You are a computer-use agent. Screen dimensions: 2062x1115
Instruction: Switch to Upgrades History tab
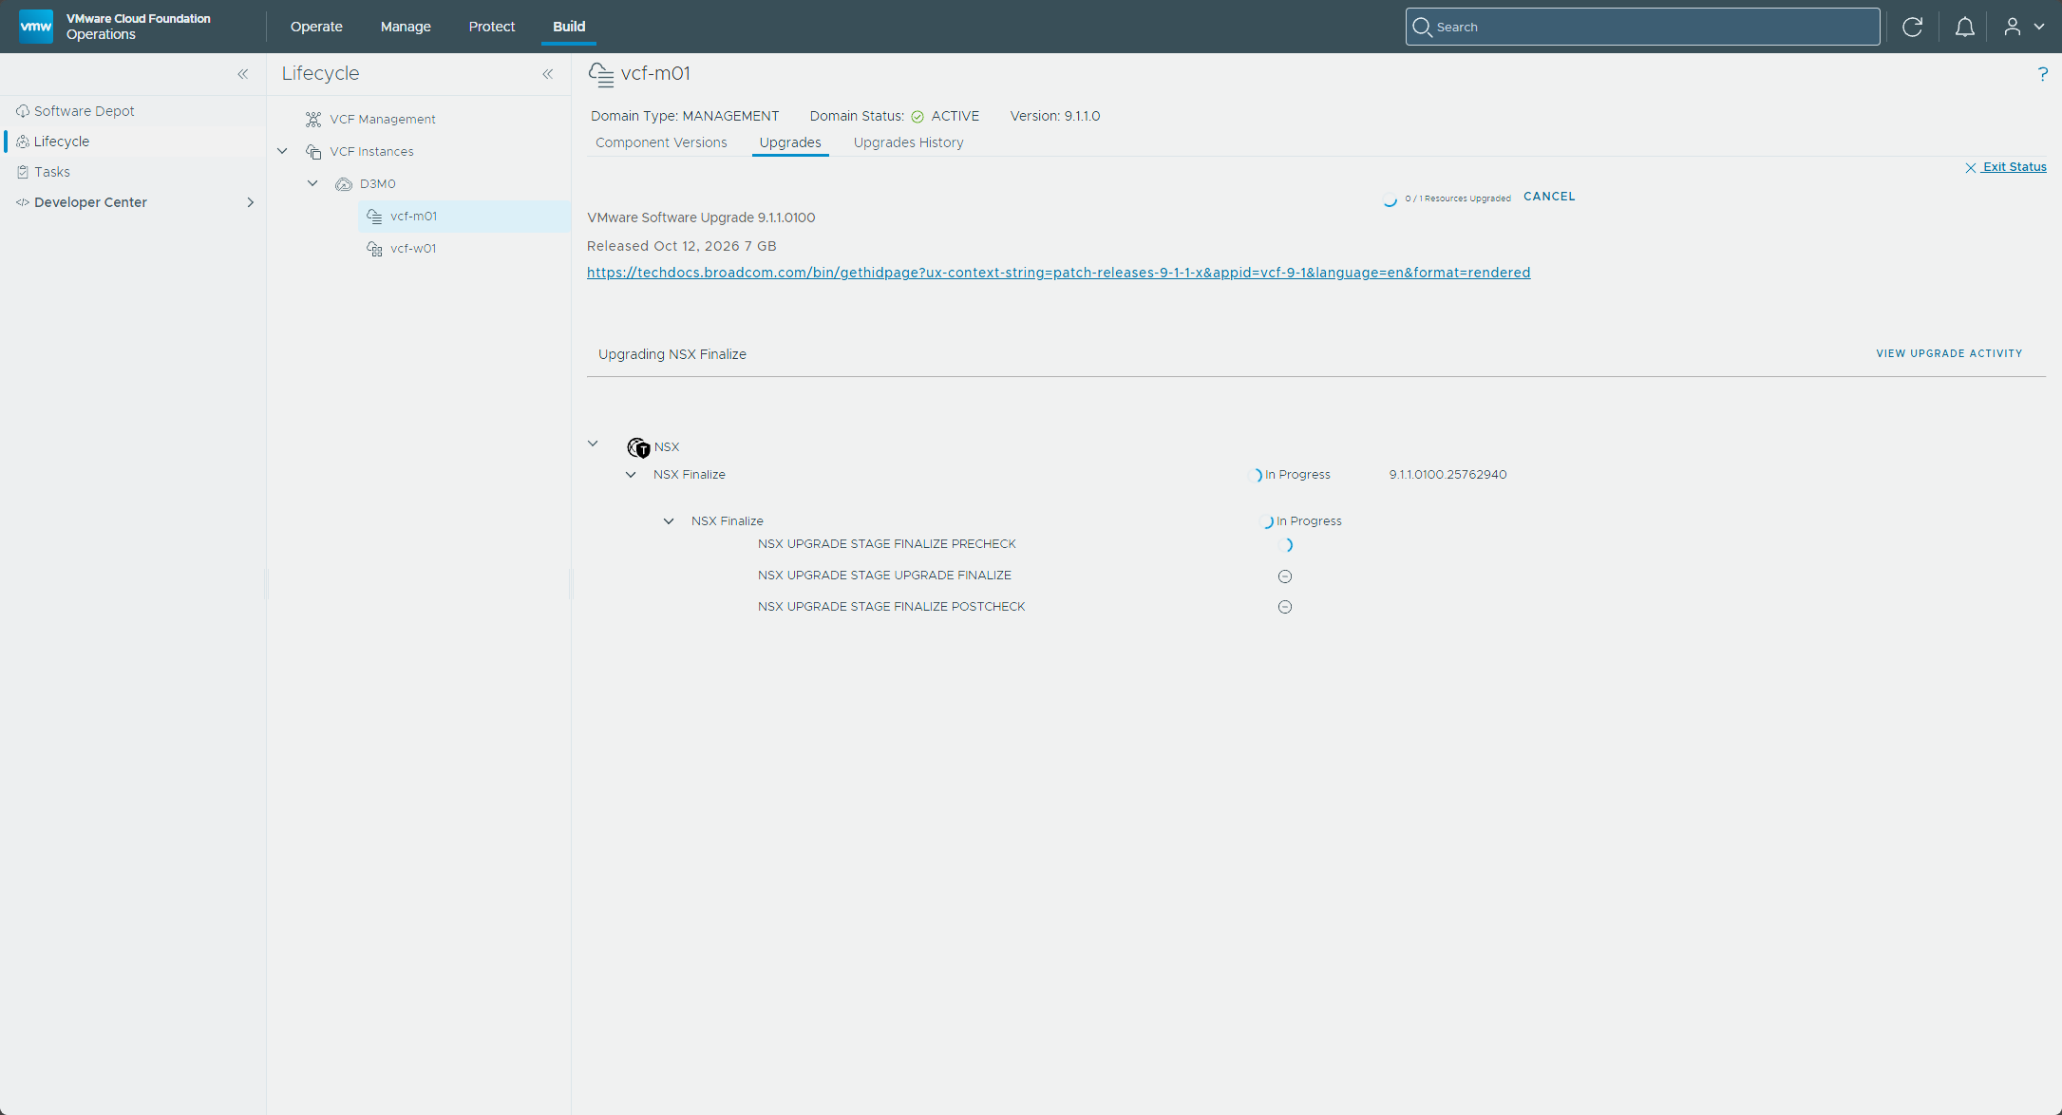coord(908,142)
